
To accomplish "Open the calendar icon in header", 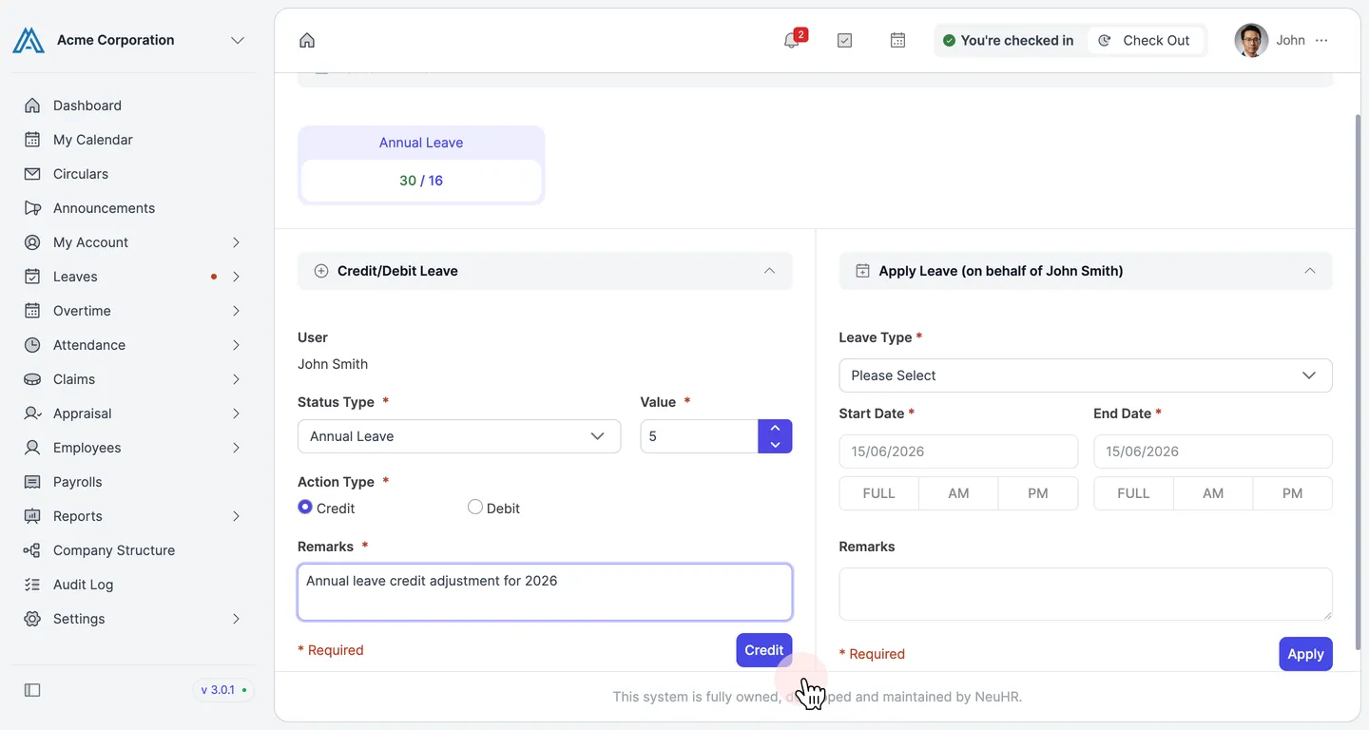I will pos(897,40).
